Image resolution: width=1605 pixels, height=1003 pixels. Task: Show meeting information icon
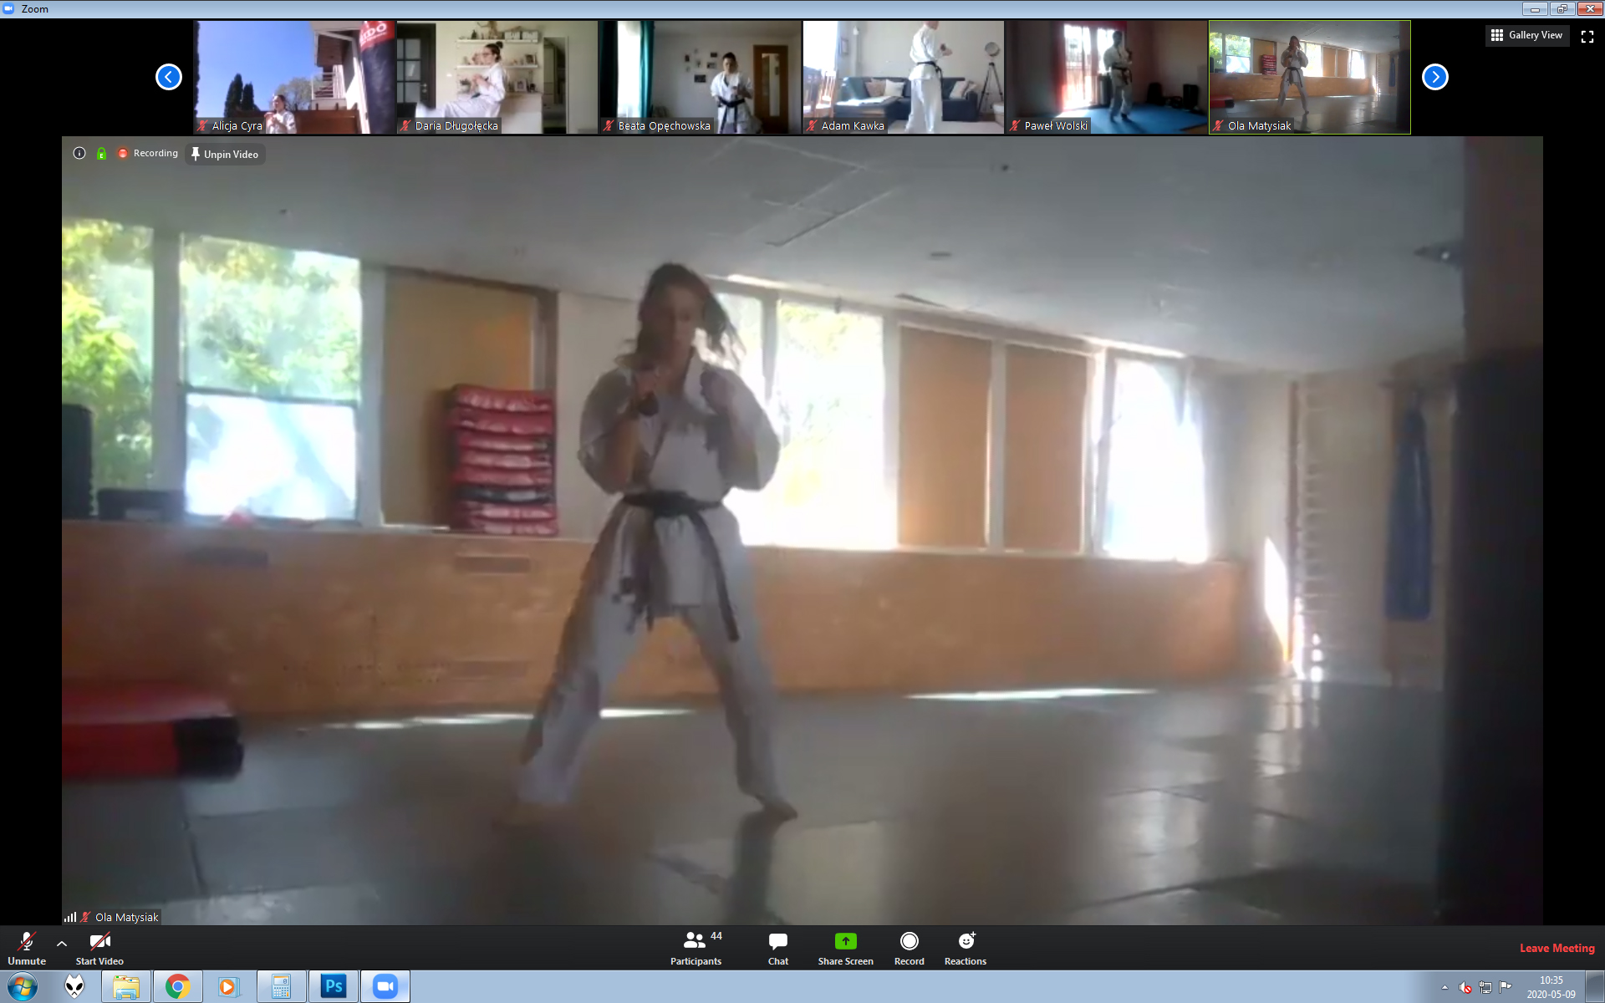tap(79, 153)
